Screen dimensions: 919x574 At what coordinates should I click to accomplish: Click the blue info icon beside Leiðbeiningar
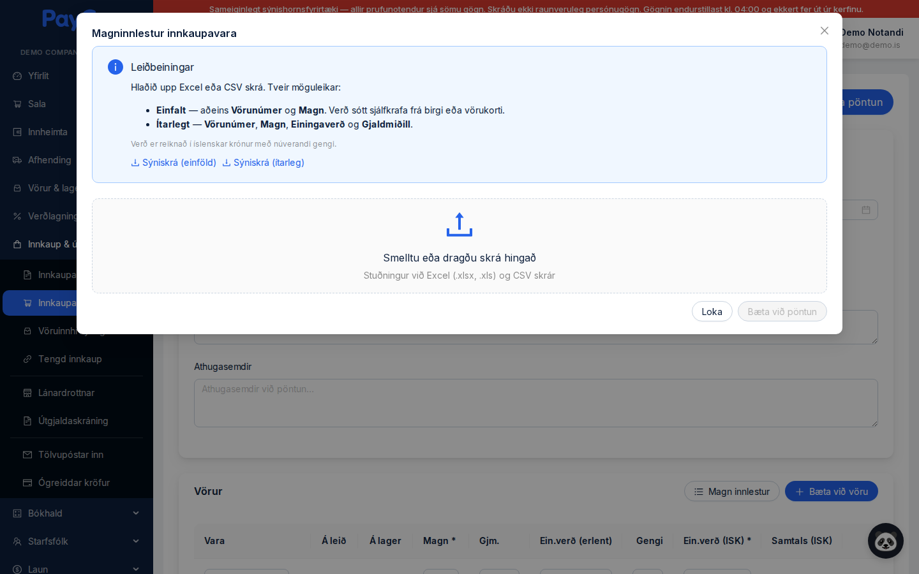(116, 67)
